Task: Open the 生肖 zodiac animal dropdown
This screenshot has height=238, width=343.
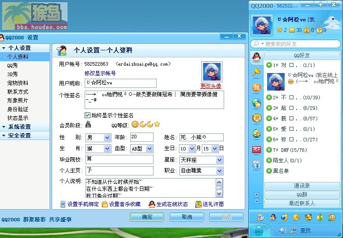Action: point(107,149)
